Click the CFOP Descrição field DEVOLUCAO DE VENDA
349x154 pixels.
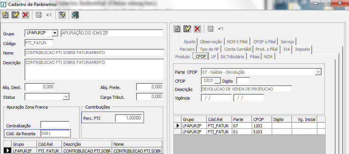[246, 89]
